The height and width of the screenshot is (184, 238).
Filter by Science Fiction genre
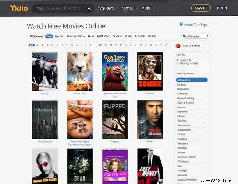point(187,157)
